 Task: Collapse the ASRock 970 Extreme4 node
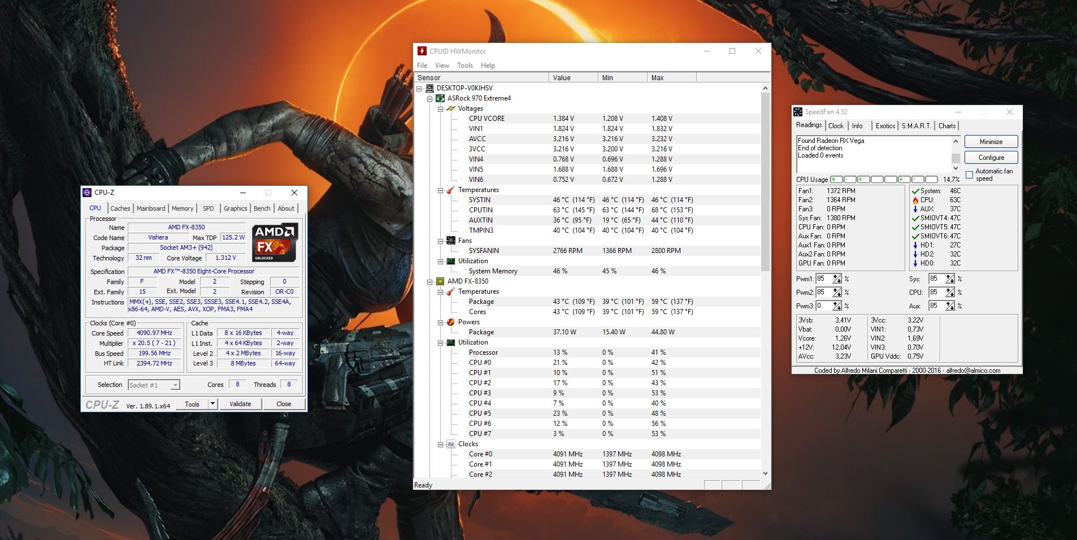(x=430, y=99)
